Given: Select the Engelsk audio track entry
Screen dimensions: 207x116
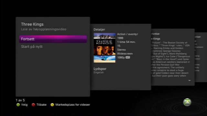Looking at the screenshot, I should 99,72.
